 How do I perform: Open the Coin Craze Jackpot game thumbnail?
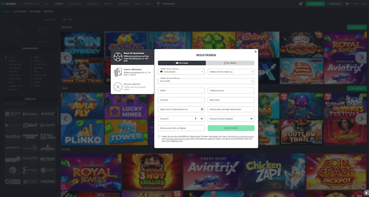click(x=336, y=172)
